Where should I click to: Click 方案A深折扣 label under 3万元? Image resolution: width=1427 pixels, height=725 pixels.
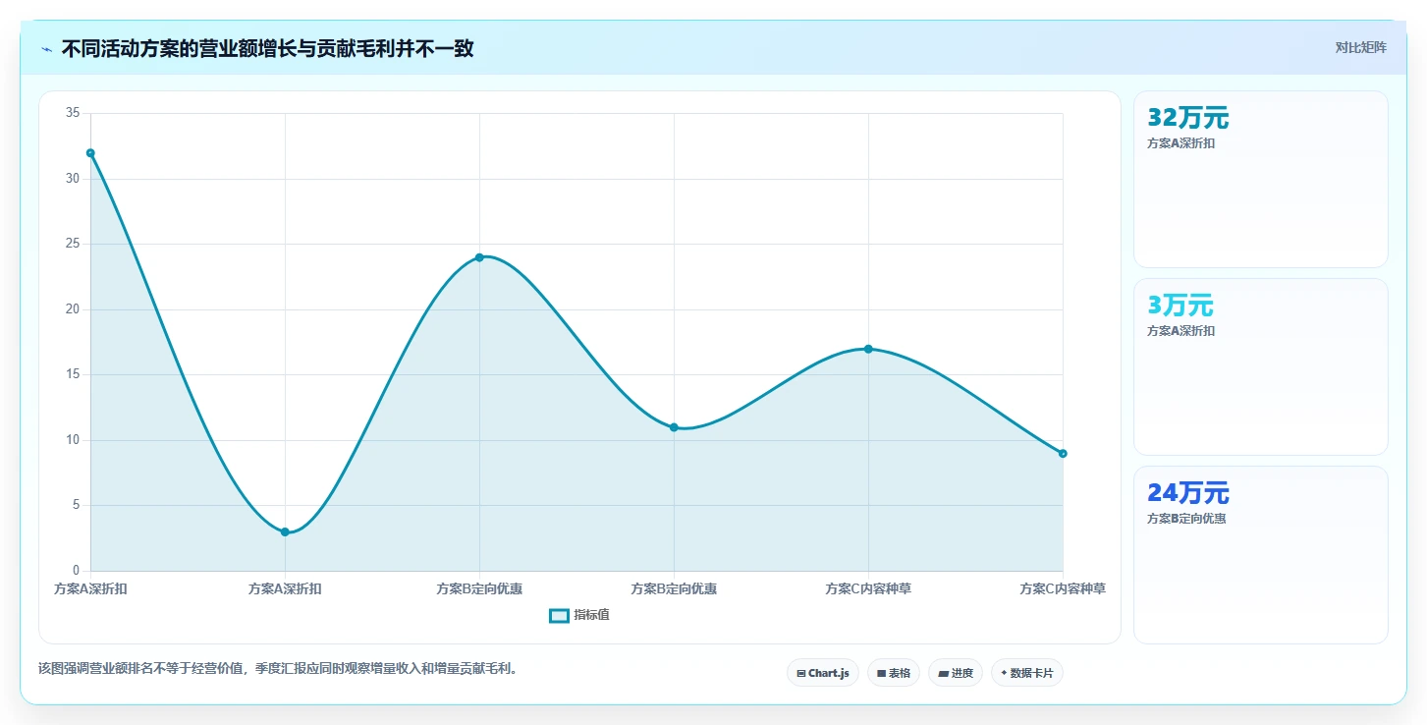coord(1181,331)
